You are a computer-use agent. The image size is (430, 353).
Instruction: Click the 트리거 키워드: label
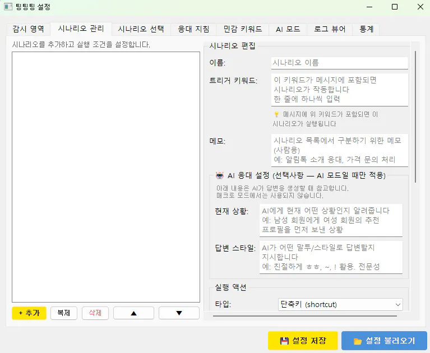(233, 81)
